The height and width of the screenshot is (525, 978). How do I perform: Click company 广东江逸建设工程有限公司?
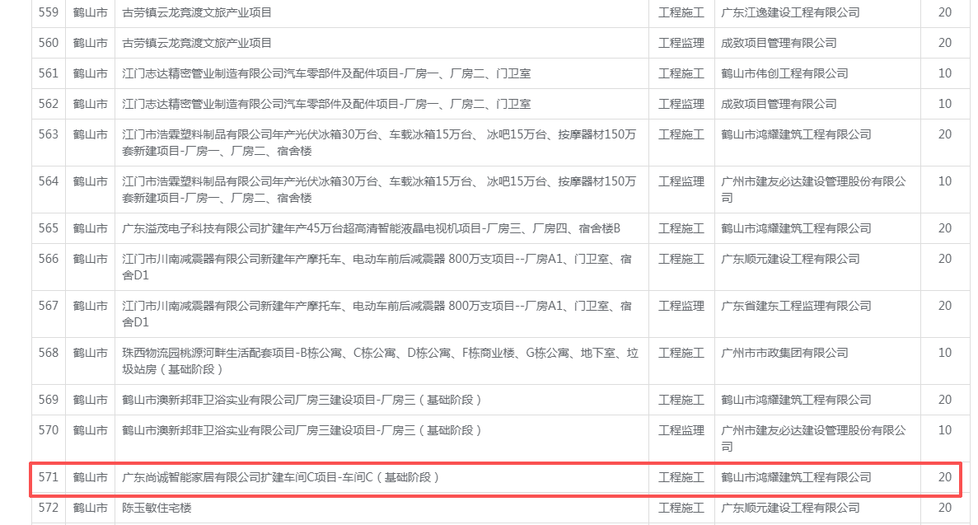[789, 12]
